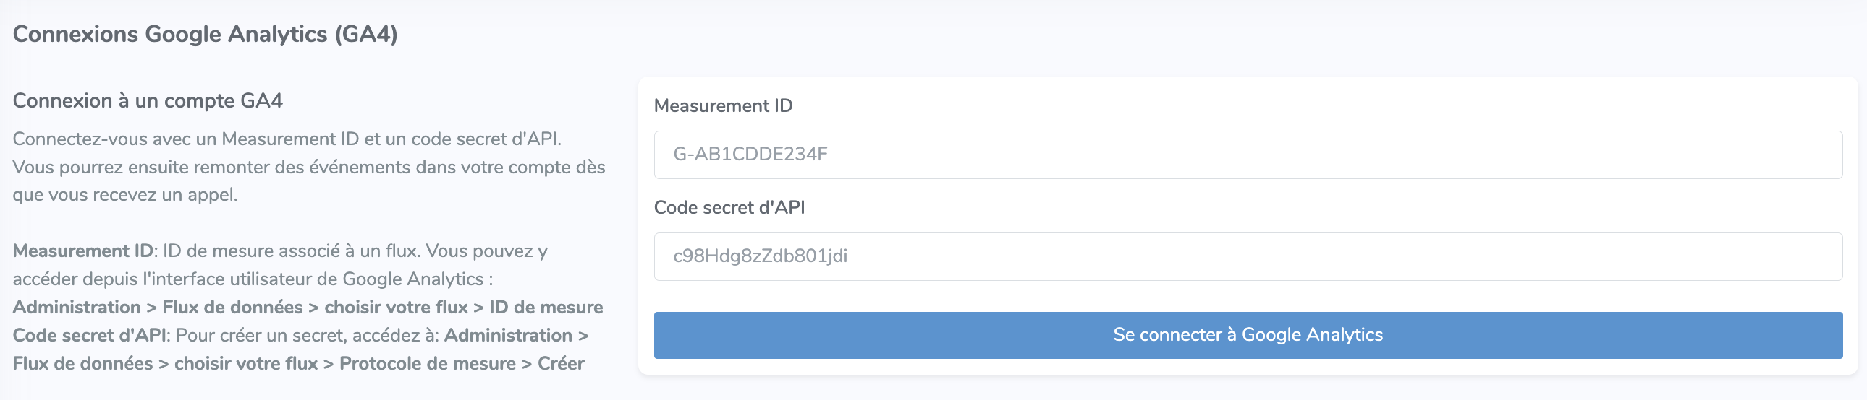Click Administration in the Measurement ID path
Viewport: 1867px width, 400px height.
[x=77, y=308]
